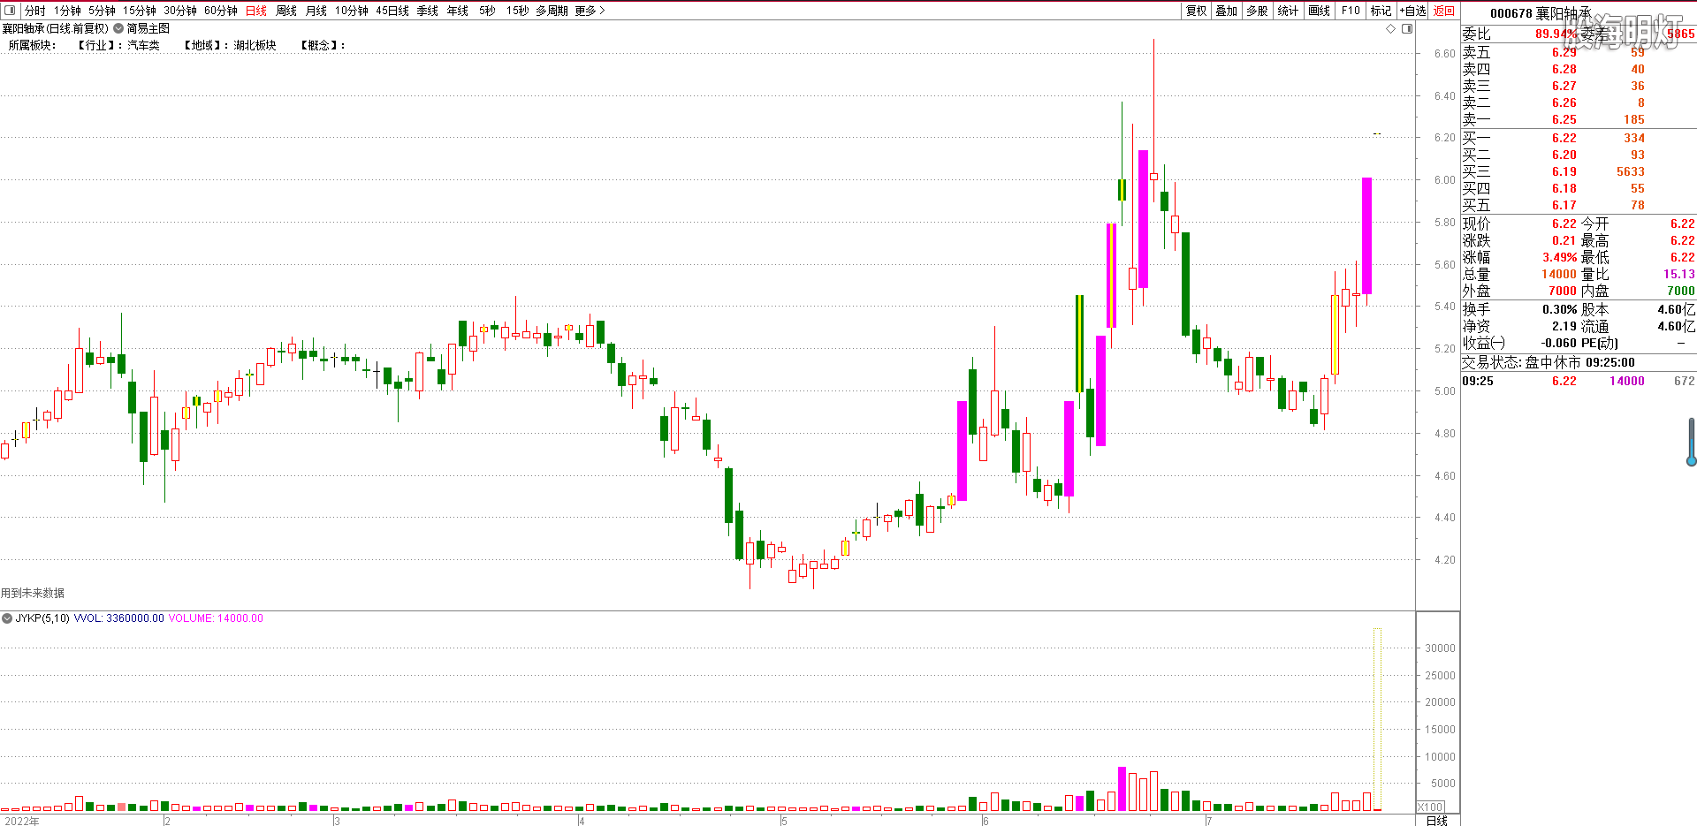Viewport: 1697px width, 826px height.
Task: Click the red 返回 back button
Action: (x=1444, y=11)
